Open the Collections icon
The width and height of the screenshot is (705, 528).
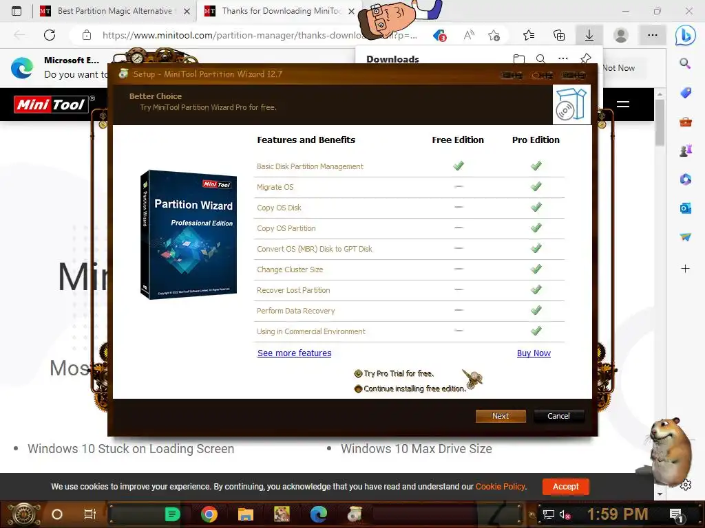tap(559, 35)
